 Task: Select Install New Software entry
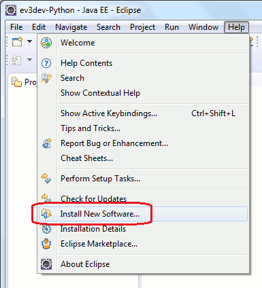pos(143,214)
